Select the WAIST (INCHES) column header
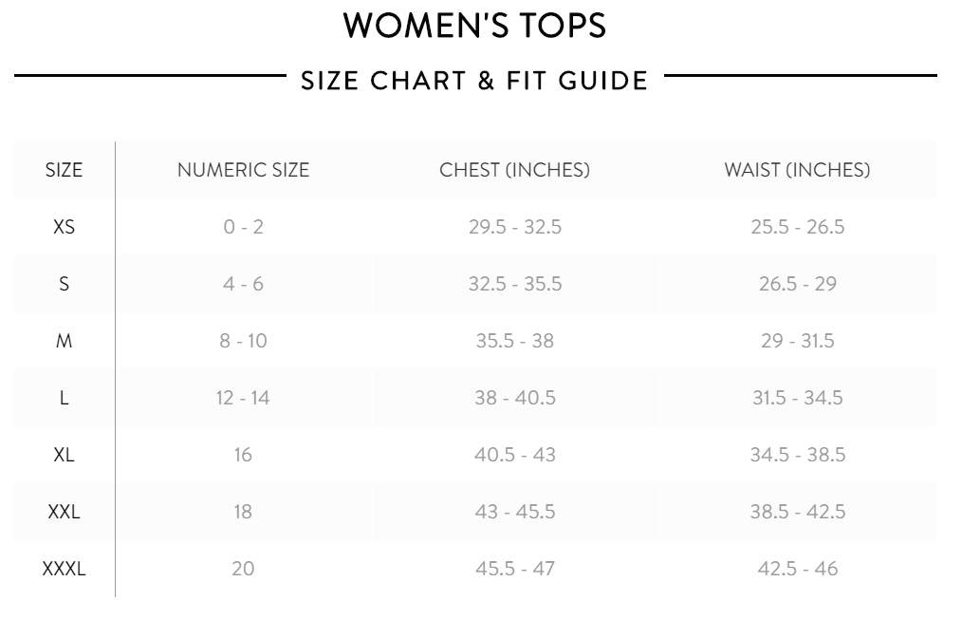This screenshot has height=619, width=962. tap(798, 170)
